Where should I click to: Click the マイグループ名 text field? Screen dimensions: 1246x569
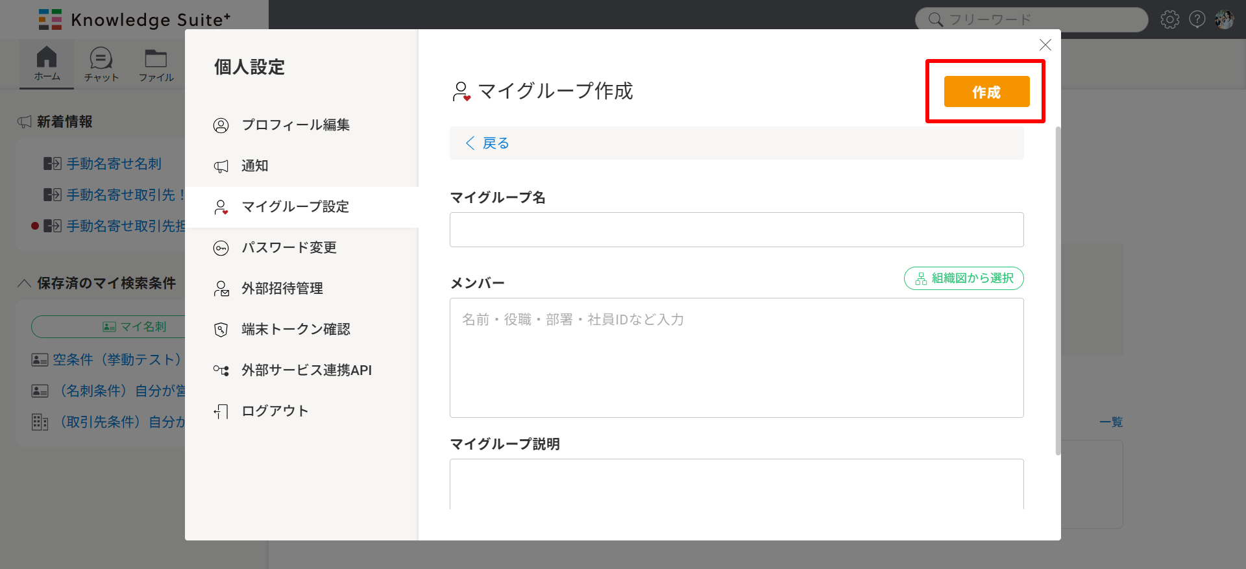(736, 230)
